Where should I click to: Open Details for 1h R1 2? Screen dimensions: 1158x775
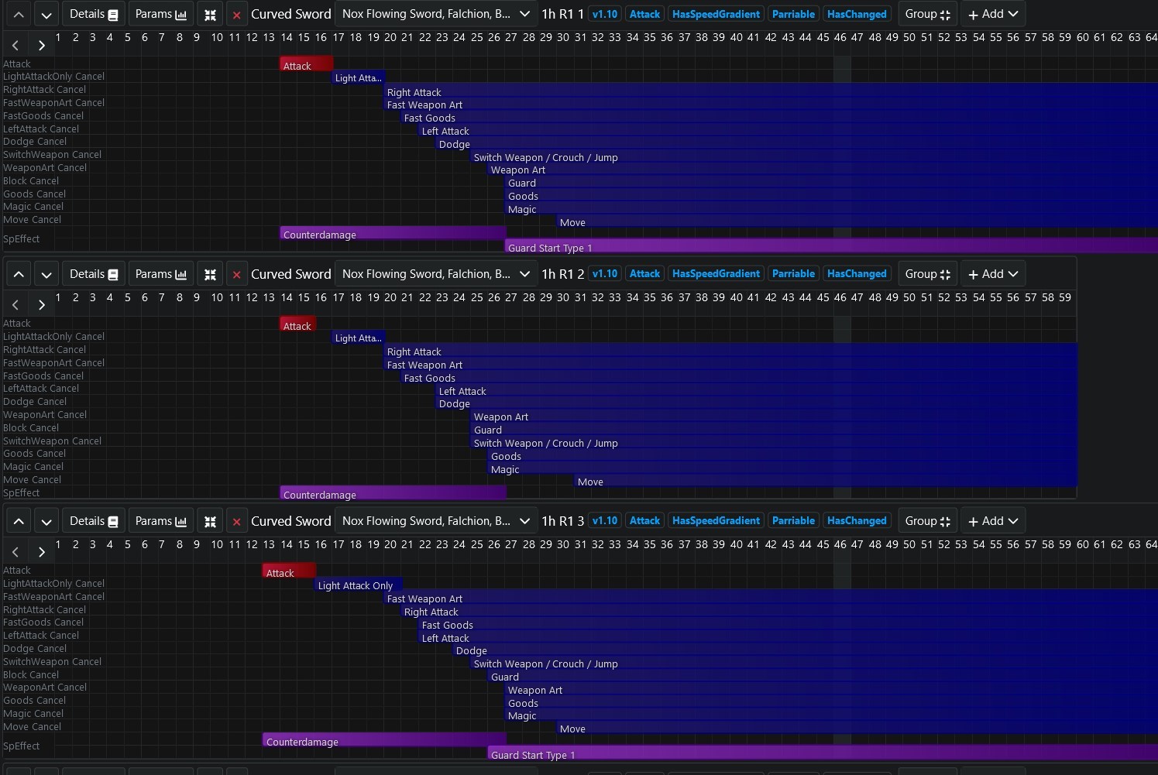tap(94, 274)
